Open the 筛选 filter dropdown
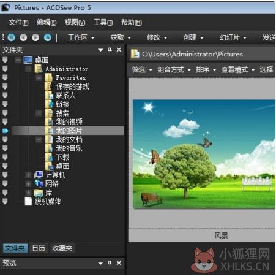 tap(142, 70)
